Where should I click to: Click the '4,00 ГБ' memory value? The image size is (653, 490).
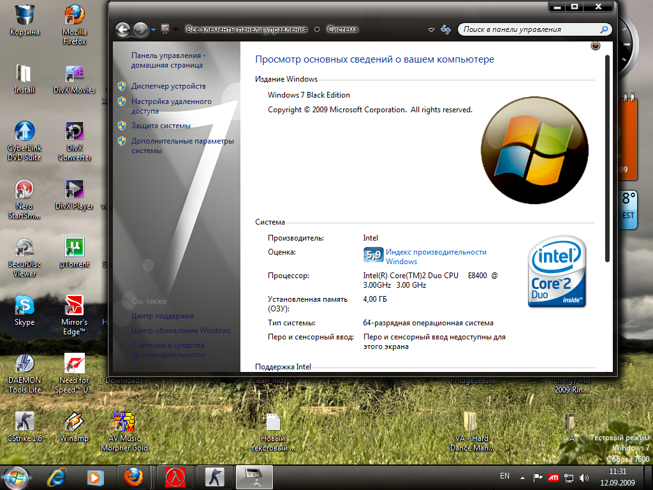tap(375, 299)
